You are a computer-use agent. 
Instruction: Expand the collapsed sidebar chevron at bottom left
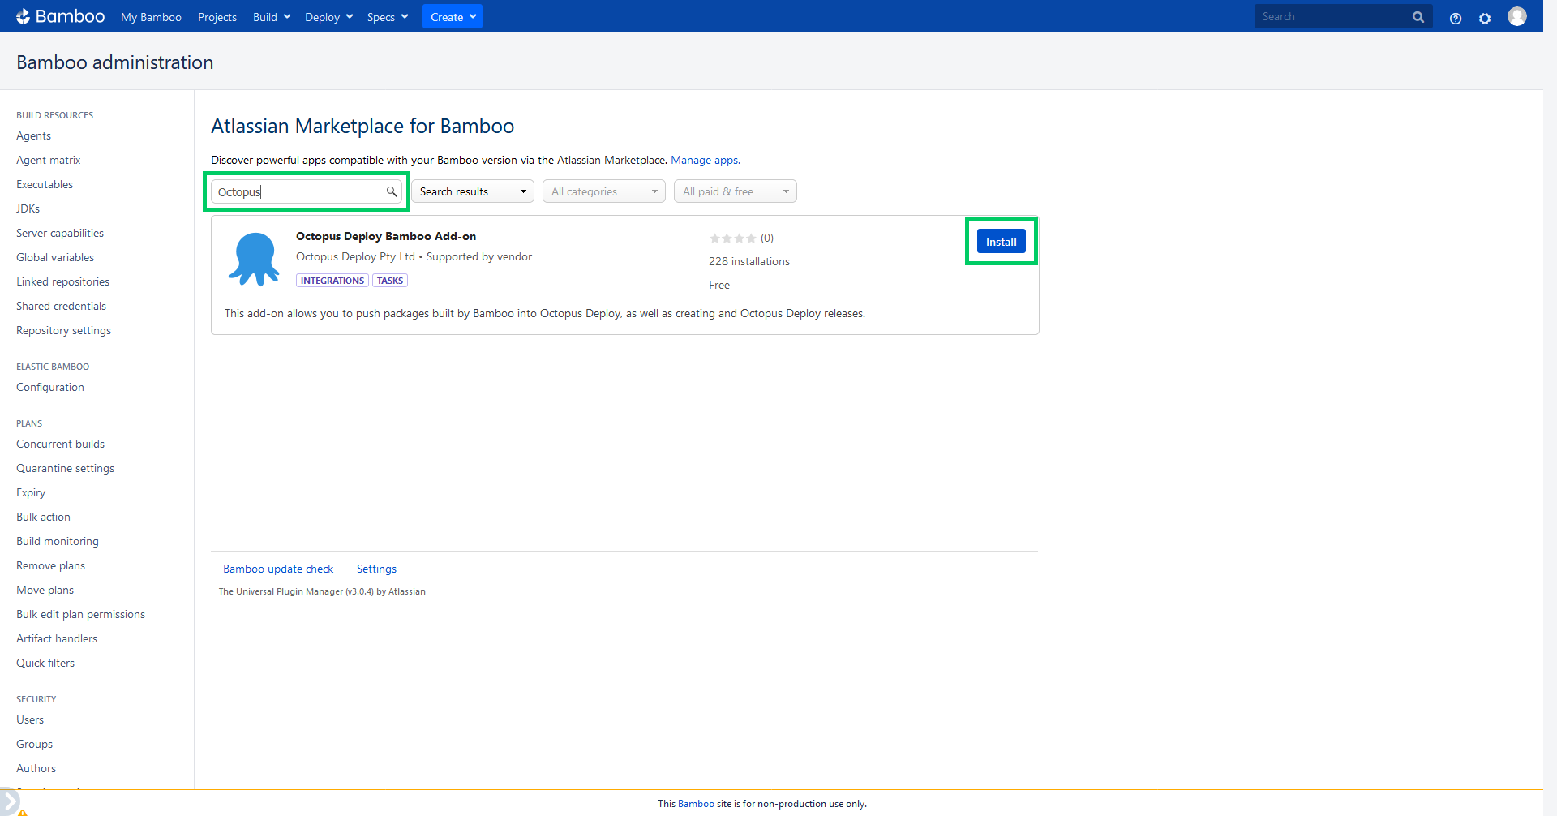tap(9, 801)
